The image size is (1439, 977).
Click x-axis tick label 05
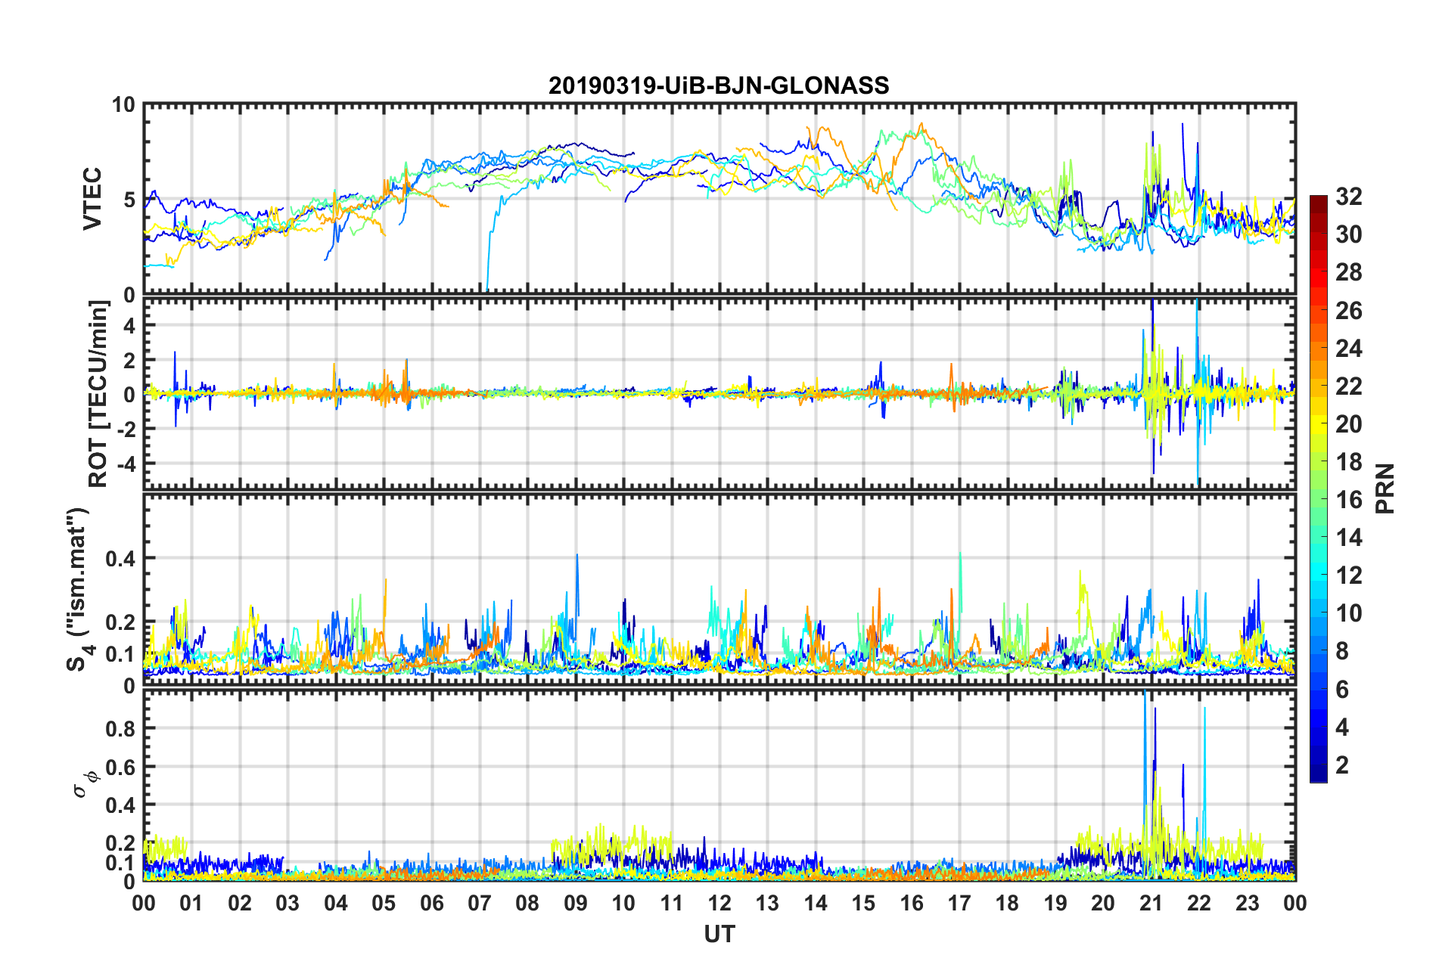click(x=384, y=903)
